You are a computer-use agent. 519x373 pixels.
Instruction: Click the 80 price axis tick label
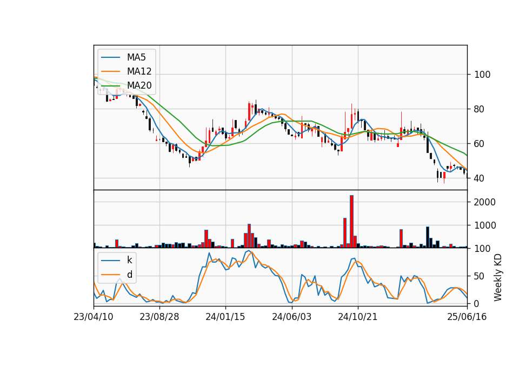pyautogui.click(x=480, y=109)
